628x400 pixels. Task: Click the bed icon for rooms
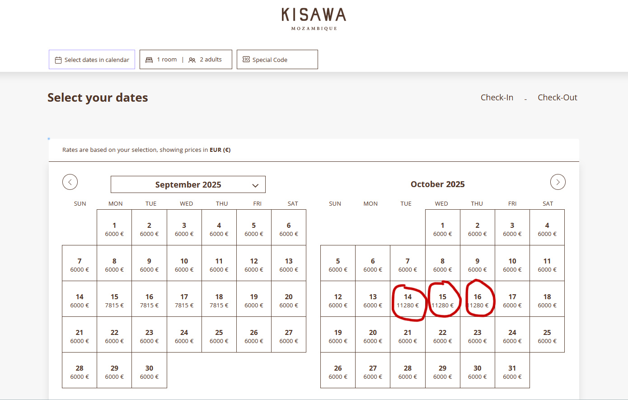[149, 60]
